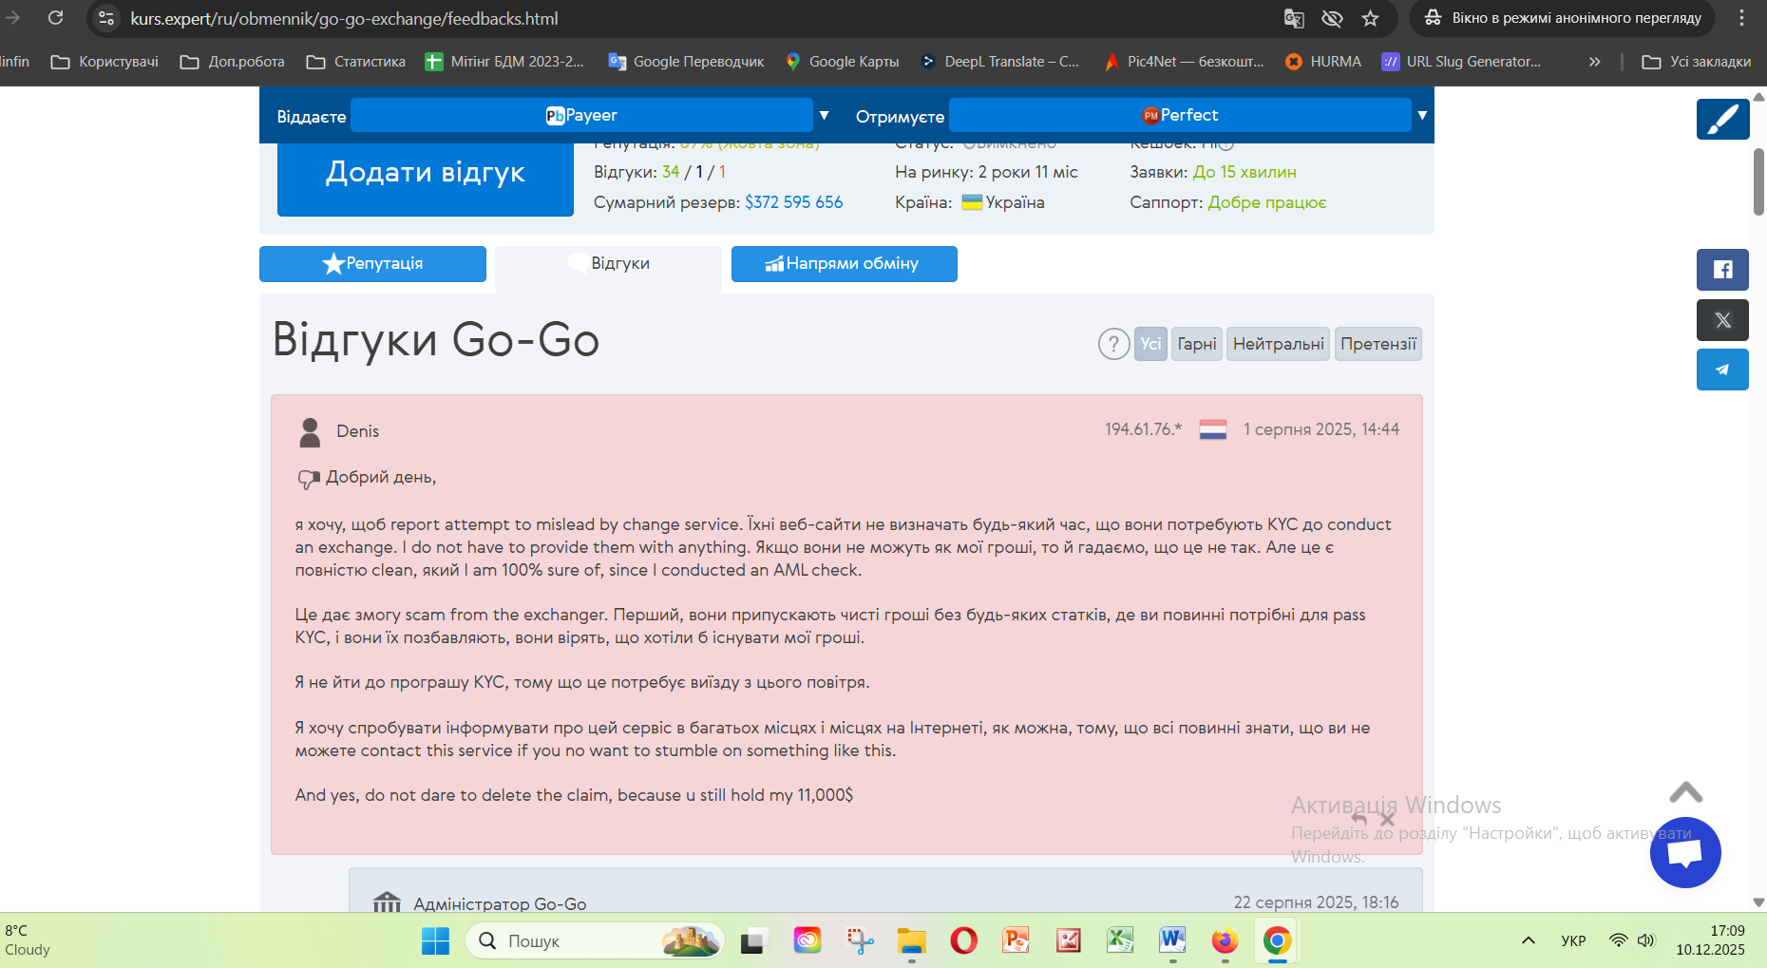Reload the page with the refresh icon
The width and height of the screenshot is (1767, 968).
tap(56, 18)
